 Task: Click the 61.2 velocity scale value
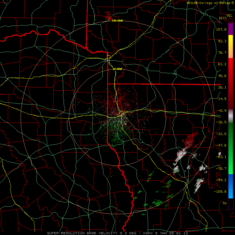[x=222, y=64]
